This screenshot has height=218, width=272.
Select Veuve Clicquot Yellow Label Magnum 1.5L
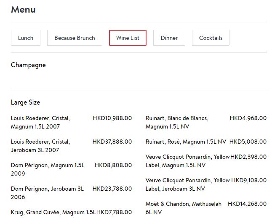(x=188, y=161)
